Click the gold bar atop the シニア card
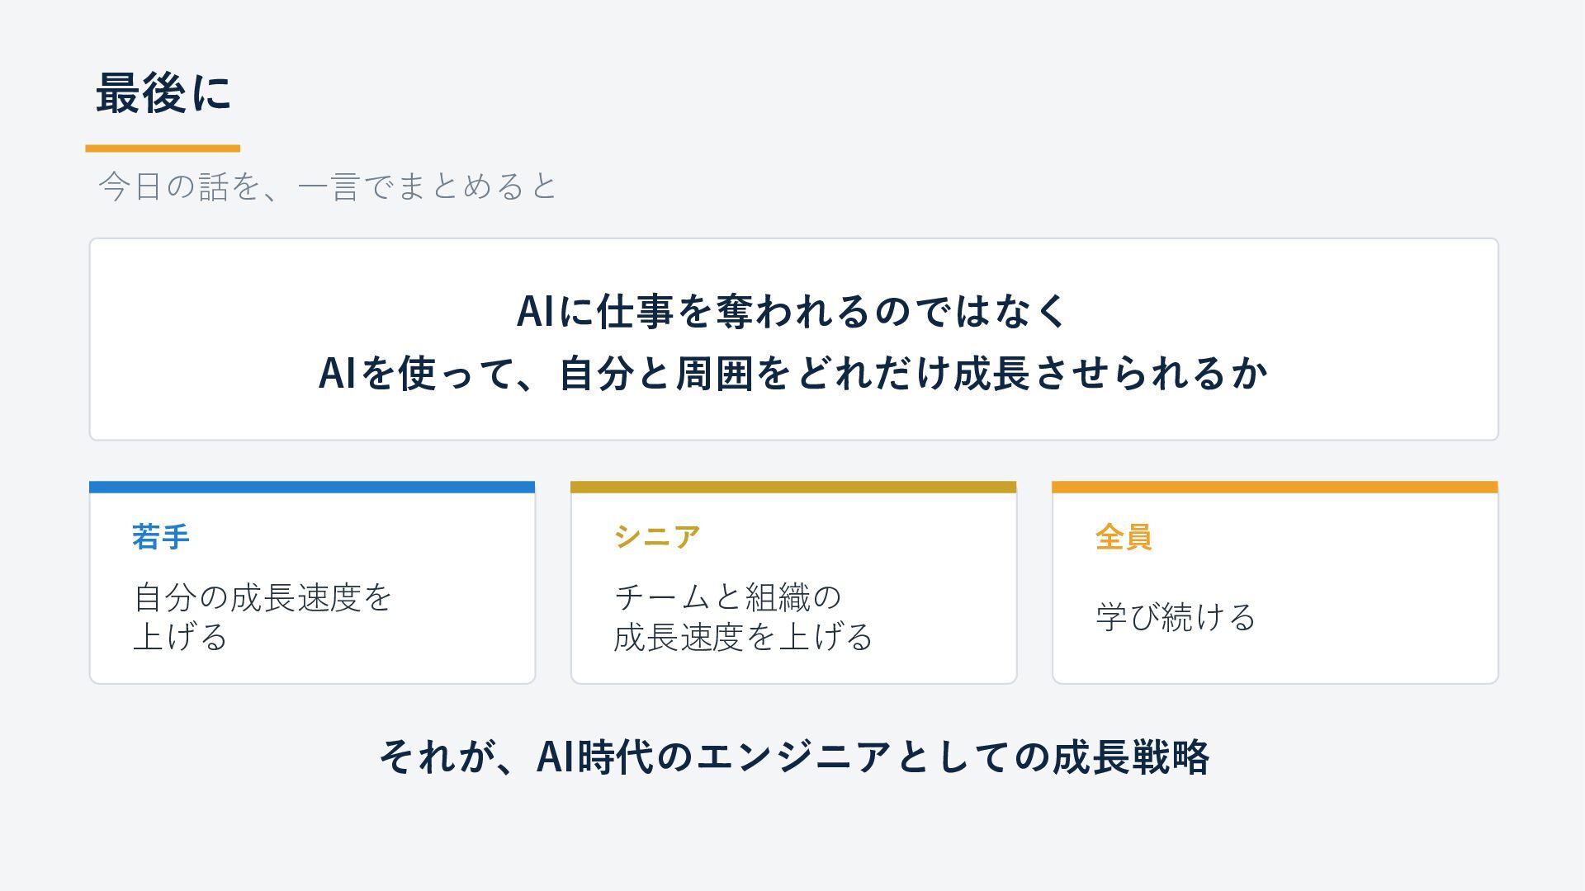1585x891 pixels. click(x=793, y=488)
